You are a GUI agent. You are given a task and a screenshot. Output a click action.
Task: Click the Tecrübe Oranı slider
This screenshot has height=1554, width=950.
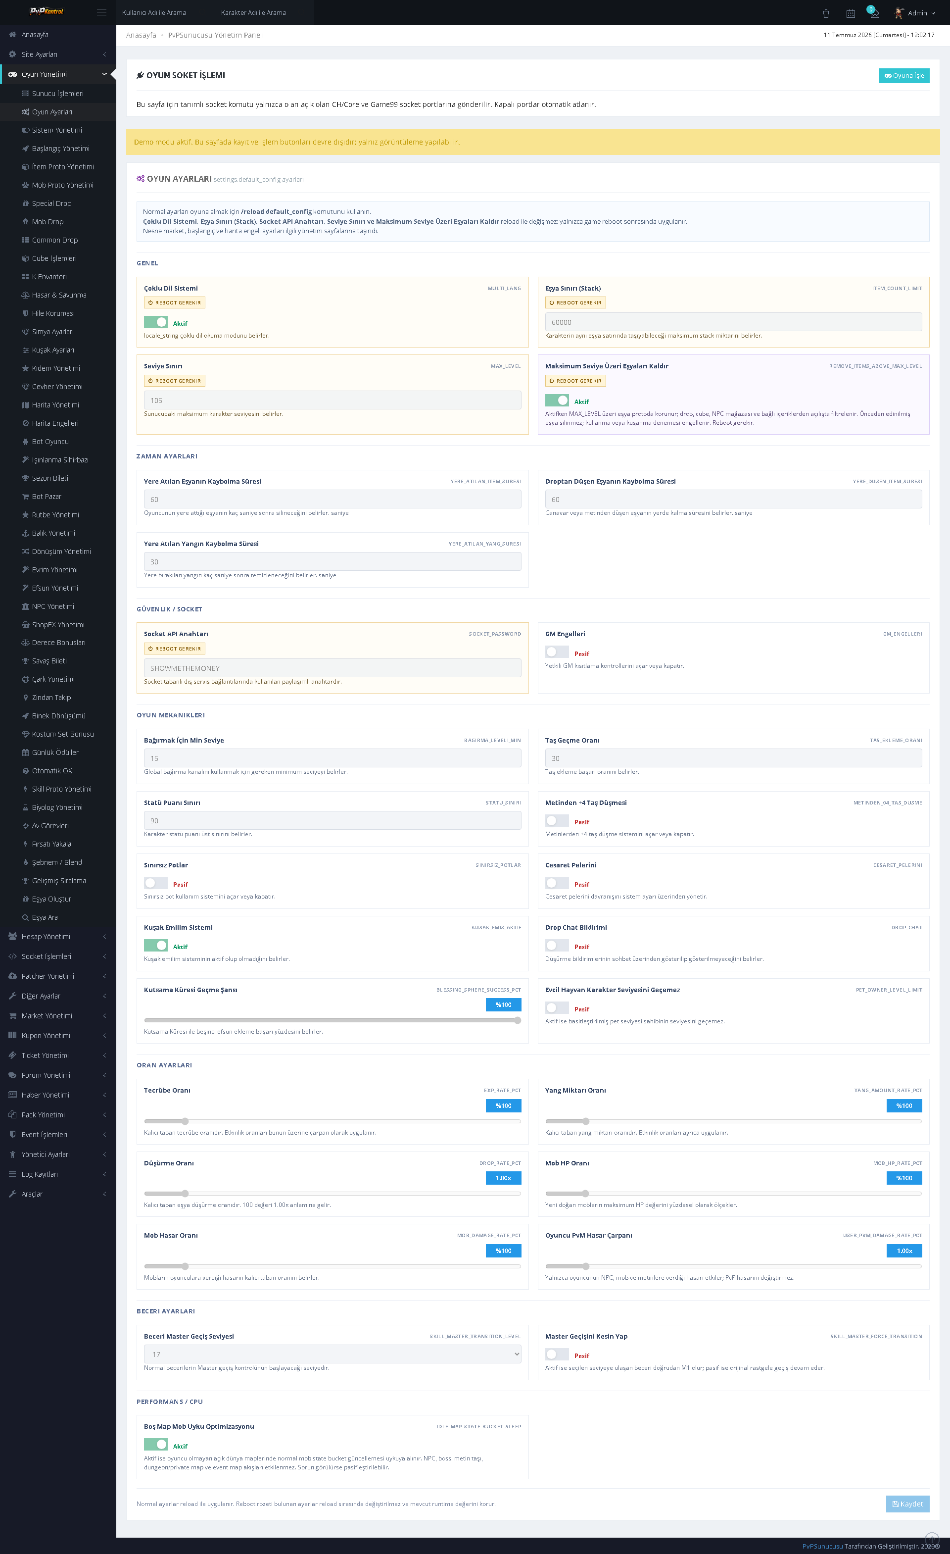coord(332,1121)
